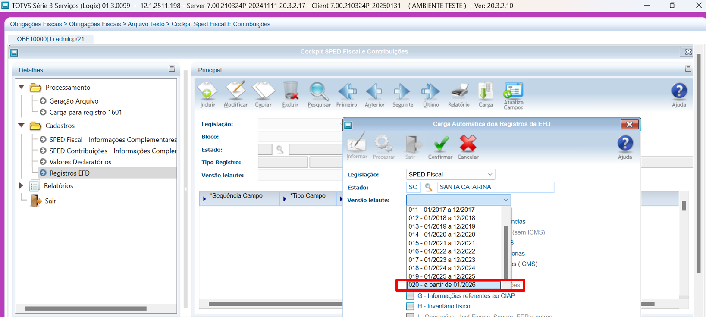This screenshot has height=317, width=706.
Task: Close the Carga Automática dialog with the red X
Action: [629, 124]
